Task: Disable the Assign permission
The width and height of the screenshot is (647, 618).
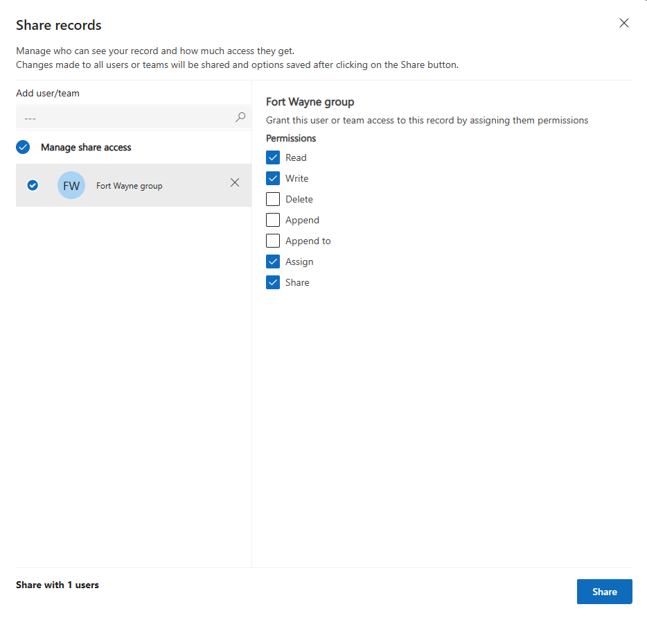Action: coord(273,261)
